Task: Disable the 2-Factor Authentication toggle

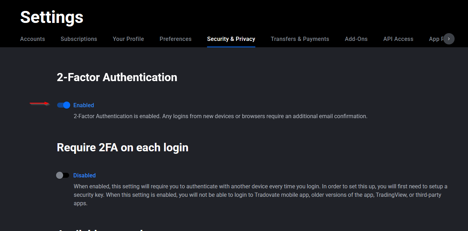Action: coord(63,105)
